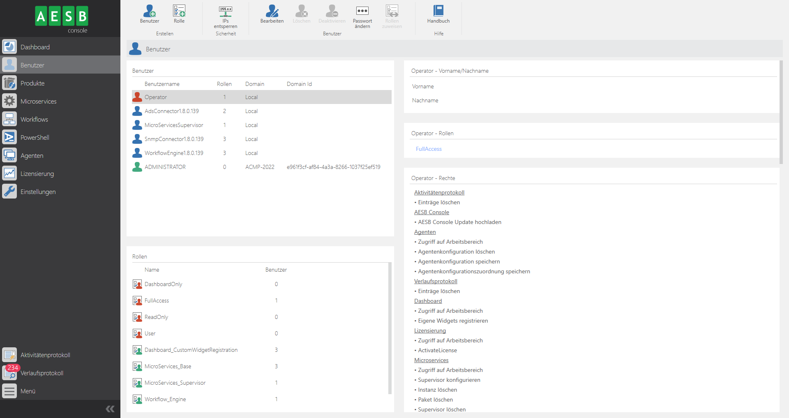Click the Rollen list vertical scrollbar
The image size is (789, 418).
pos(390,329)
